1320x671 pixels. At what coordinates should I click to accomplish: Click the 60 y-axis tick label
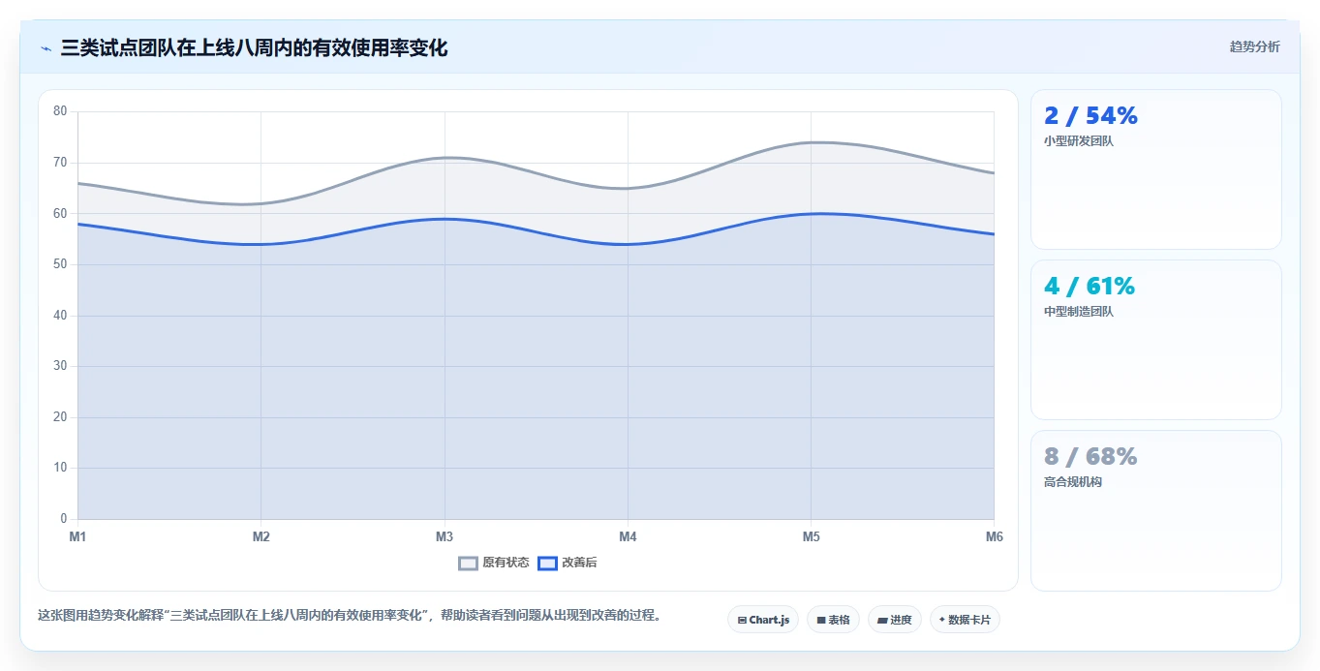coord(60,213)
